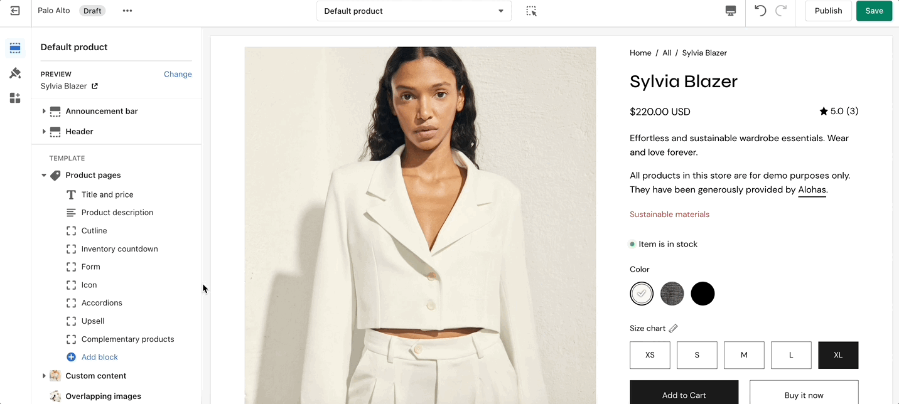The height and width of the screenshot is (404, 899).
Task: Click the Publish button
Action: point(828,11)
